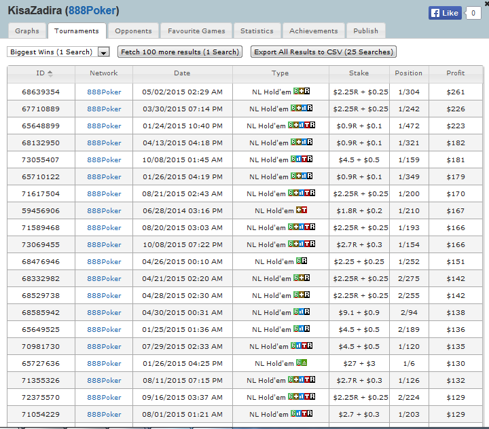This screenshot has width=489, height=429.
Task: Open the Statistics tab
Action: tap(257, 31)
